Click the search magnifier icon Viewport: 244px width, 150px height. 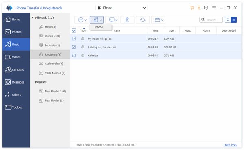(x=203, y=20)
